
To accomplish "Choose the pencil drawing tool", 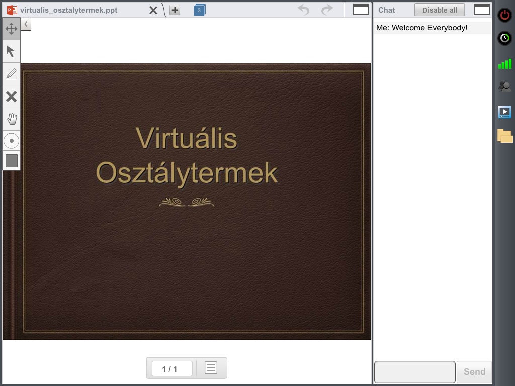I will 11,74.
